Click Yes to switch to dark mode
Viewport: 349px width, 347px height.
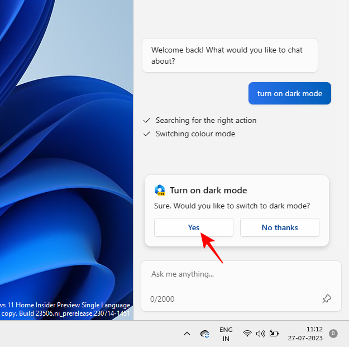[193, 227]
